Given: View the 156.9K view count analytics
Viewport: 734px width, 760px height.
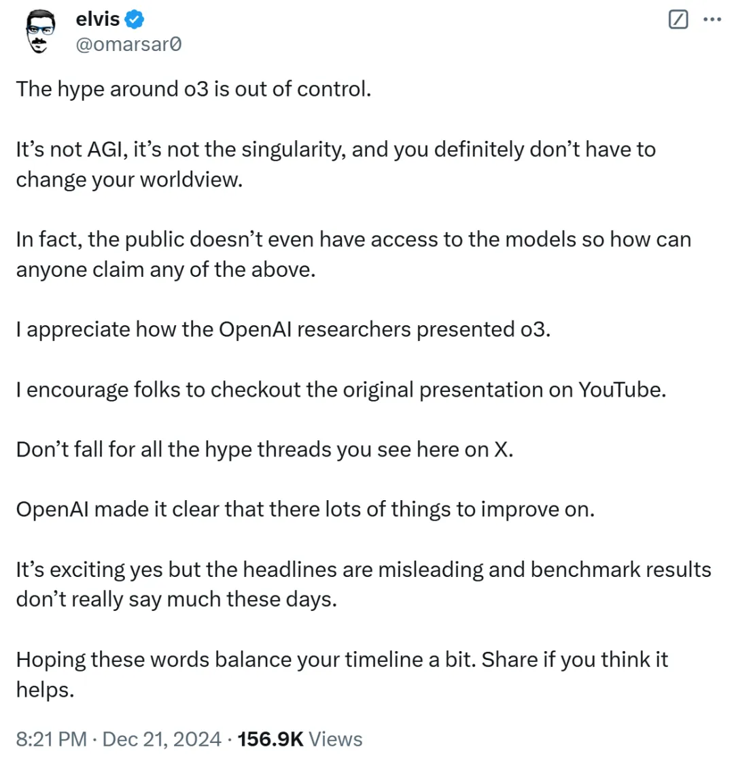Looking at the screenshot, I should pyautogui.click(x=270, y=739).
